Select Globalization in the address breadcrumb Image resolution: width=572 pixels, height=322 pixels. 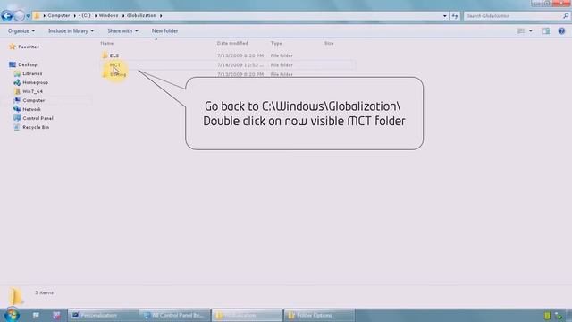[x=141, y=16]
